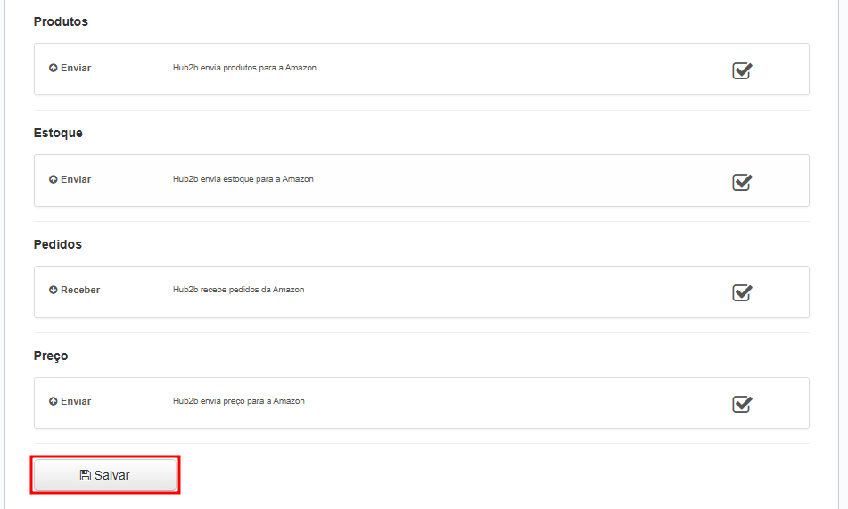
Task: Select the Produtos section heading
Action: pos(61,21)
